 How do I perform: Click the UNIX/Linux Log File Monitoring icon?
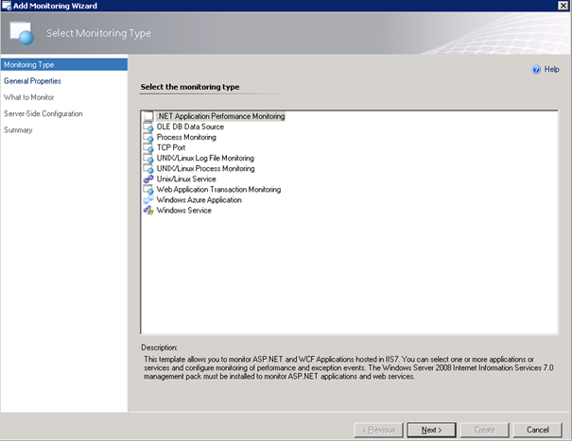tap(148, 159)
